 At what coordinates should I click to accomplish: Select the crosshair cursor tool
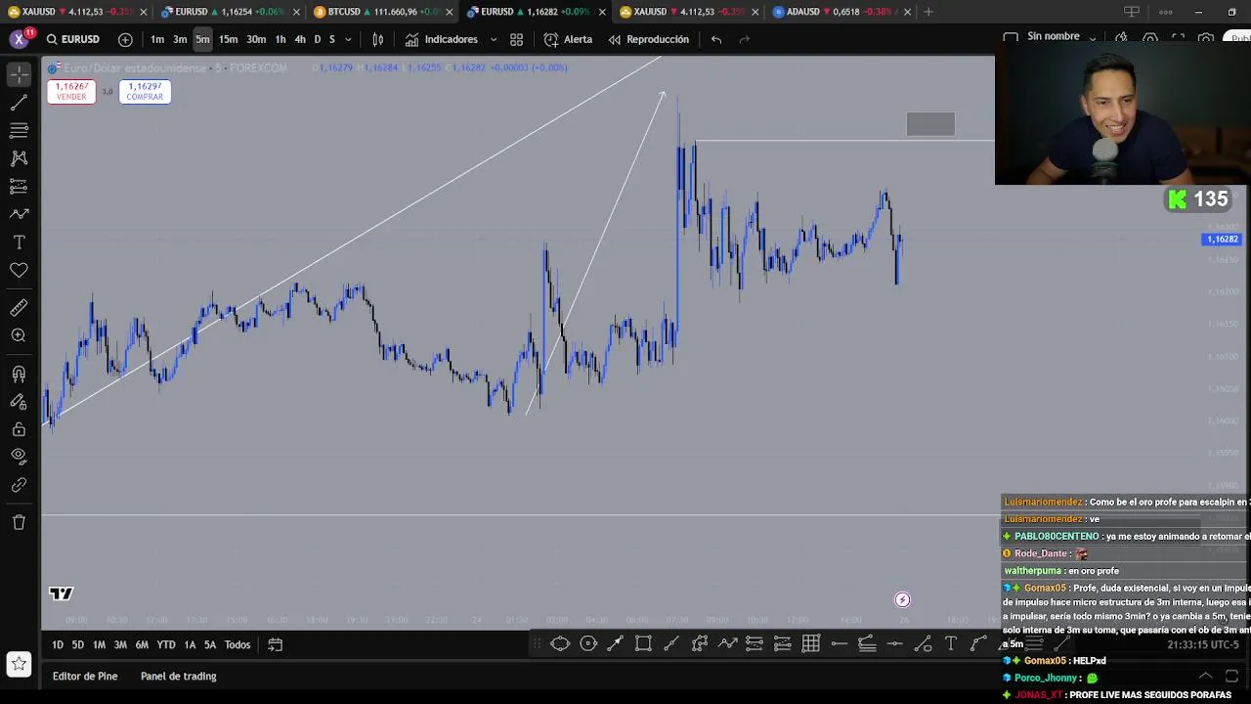[19, 74]
